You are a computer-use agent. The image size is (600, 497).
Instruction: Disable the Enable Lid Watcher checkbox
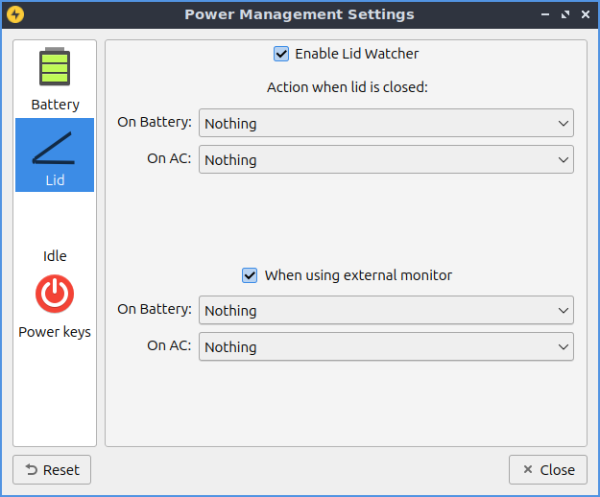pos(281,54)
